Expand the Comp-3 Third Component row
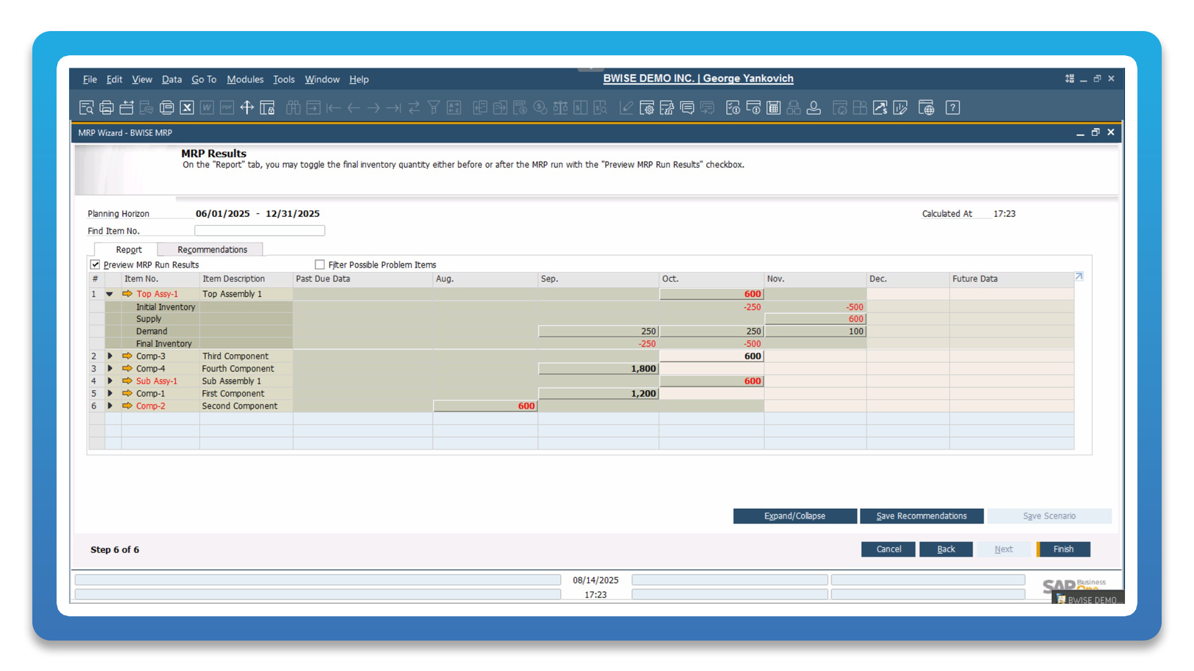 tap(109, 355)
